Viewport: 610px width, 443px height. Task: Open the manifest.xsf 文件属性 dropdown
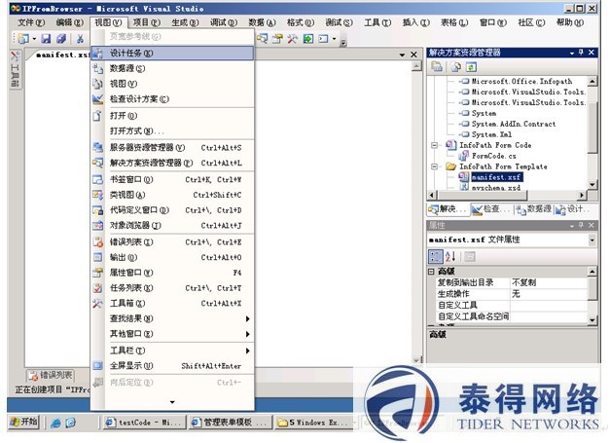pyautogui.click(x=592, y=240)
